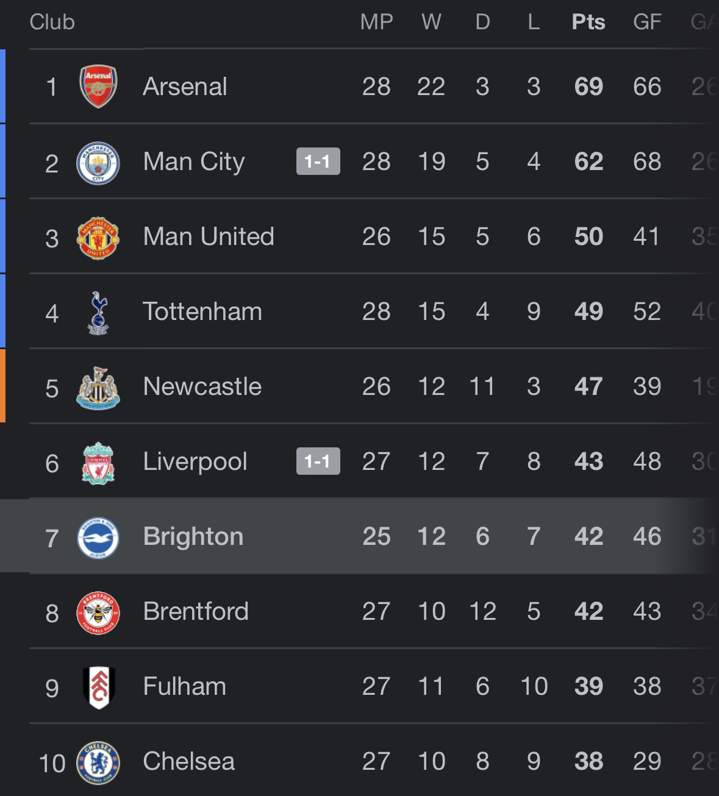
Task: Click the Newcastle club crest
Action: point(98,388)
